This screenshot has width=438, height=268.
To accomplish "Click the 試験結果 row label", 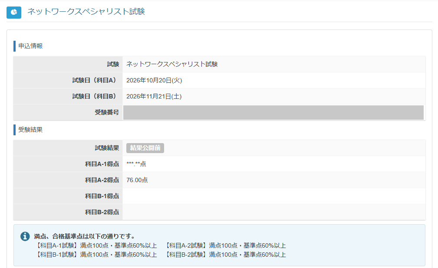I will click(x=107, y=148).
